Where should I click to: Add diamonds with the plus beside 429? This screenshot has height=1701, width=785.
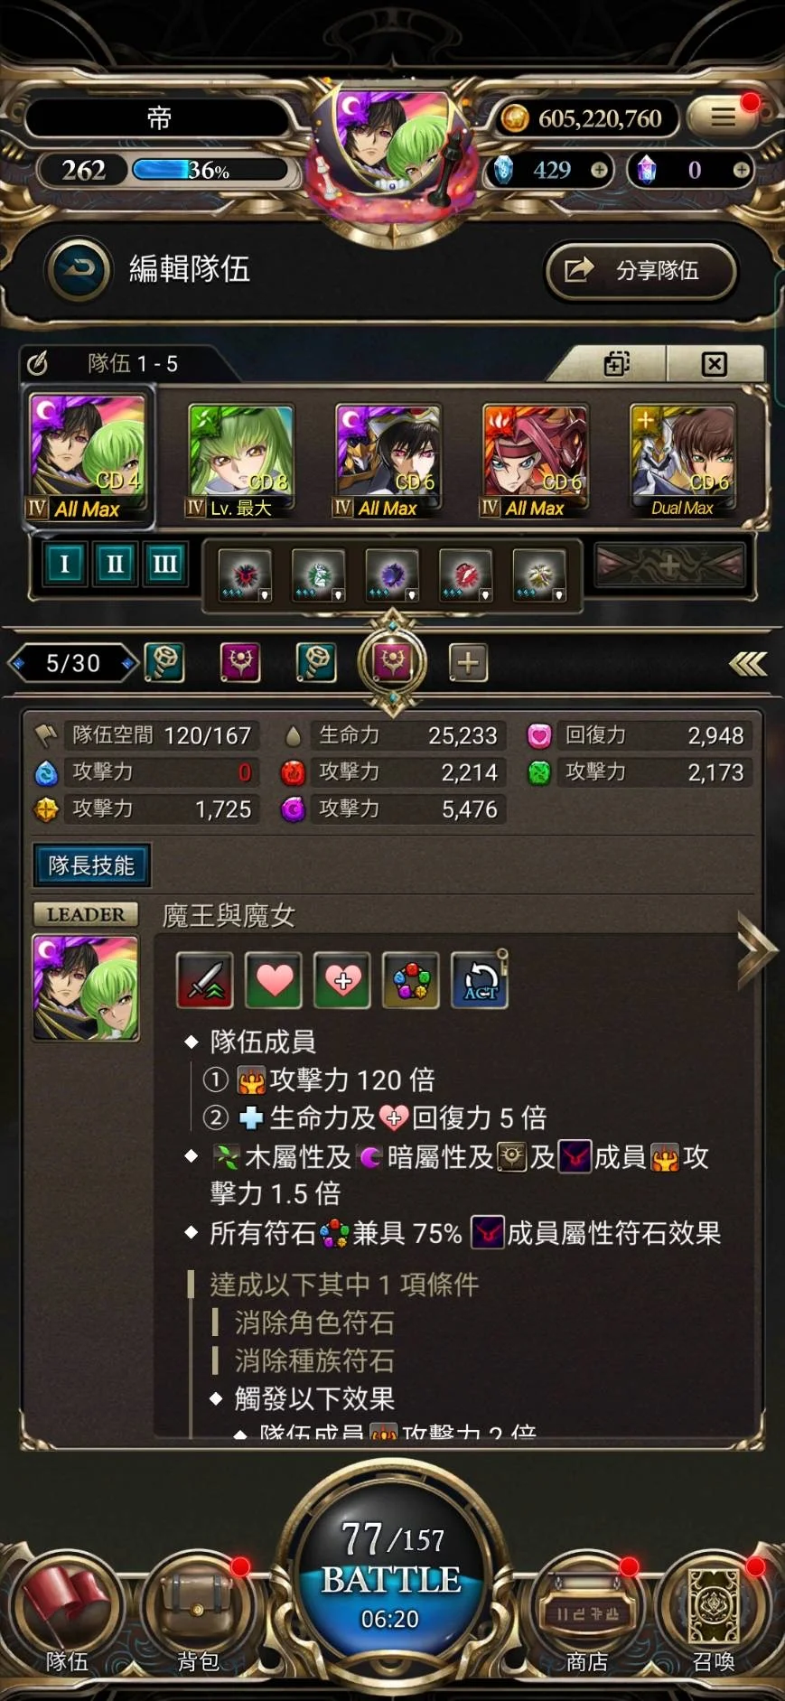point(599,170)
